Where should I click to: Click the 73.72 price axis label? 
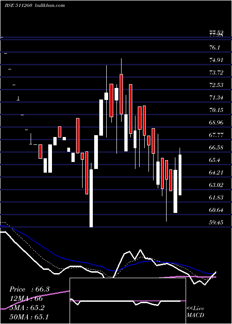pyautogui.click(x=216, y=73)
